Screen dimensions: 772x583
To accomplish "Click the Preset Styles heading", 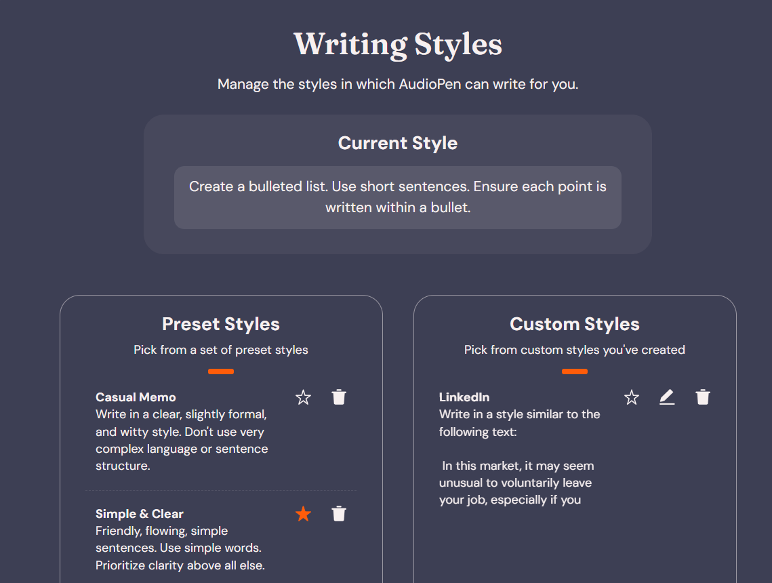I will [x=221, y=324].
